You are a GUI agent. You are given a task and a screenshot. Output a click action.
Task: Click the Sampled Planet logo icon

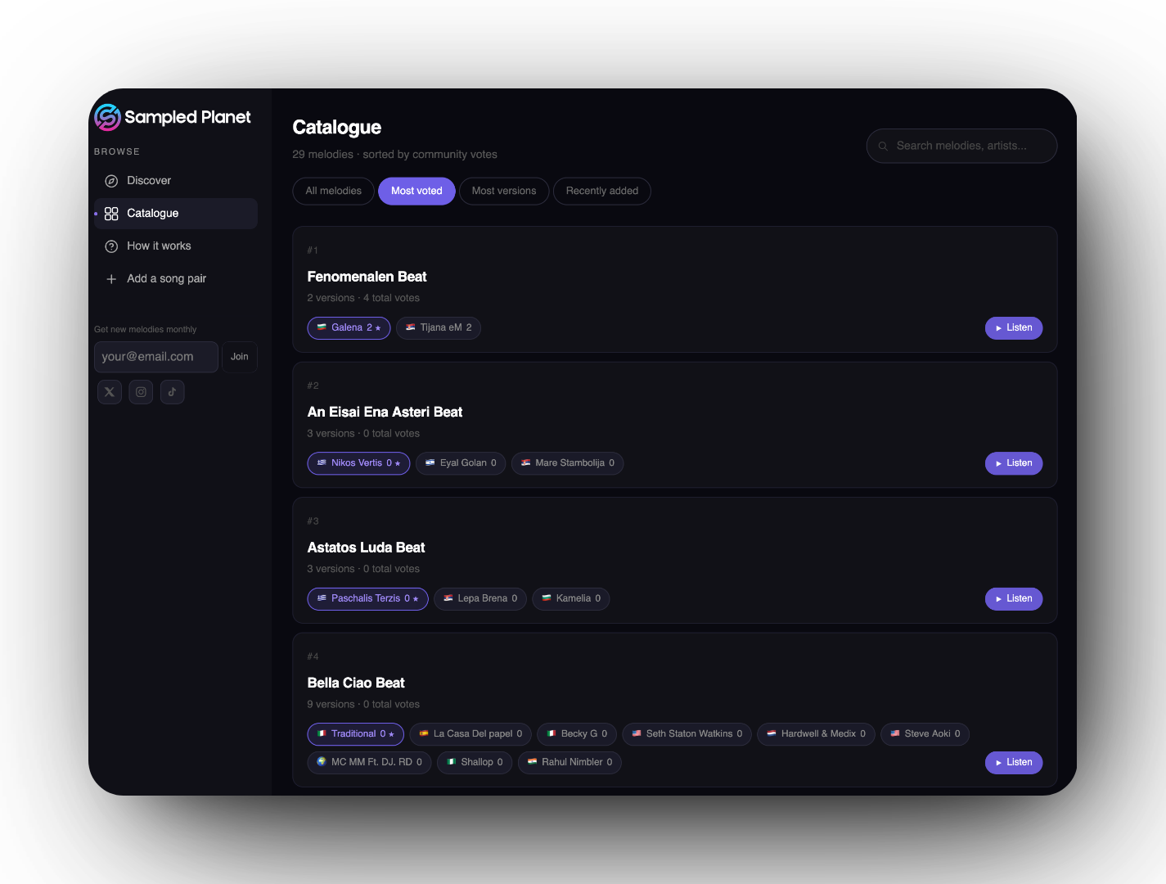click(107, 117)
